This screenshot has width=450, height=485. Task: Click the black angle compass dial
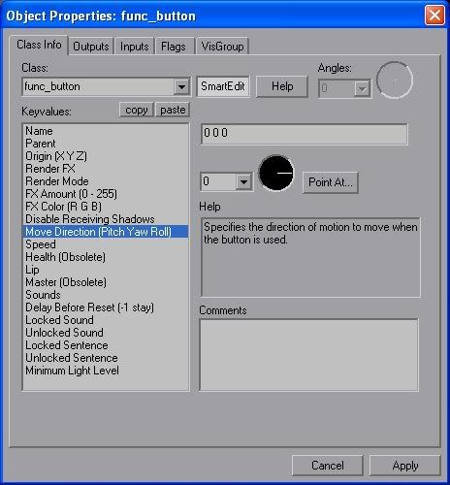pos(276,173)
